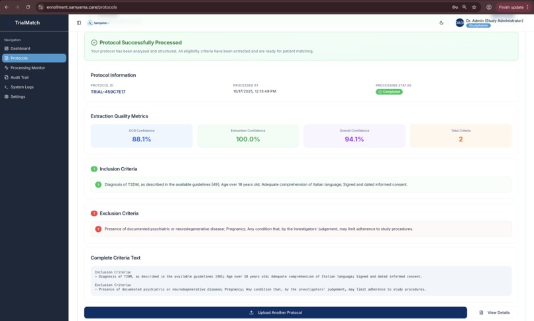This screenshot has width=534, height=321.
Task: Open the Dashboard navigation item
Action: [x=34, y=49]
